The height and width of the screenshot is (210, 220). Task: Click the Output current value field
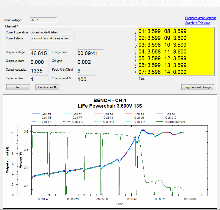39,62
